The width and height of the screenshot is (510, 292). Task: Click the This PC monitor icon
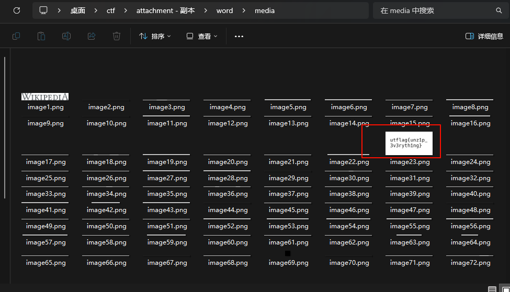43,10
